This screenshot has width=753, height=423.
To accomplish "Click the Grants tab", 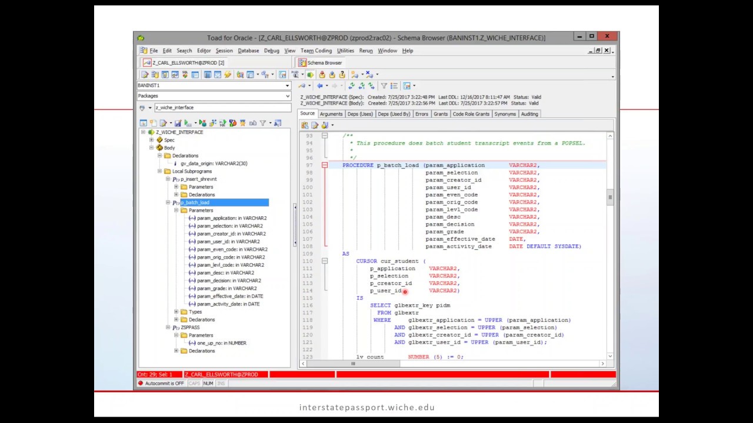I will (x=441, y=114).
